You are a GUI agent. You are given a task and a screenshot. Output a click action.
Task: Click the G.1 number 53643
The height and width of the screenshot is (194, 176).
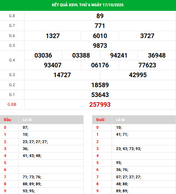(100, 95)
